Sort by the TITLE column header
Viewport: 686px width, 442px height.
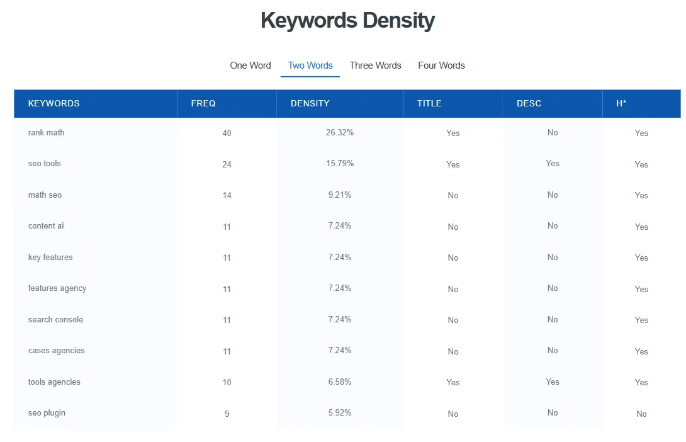429,103
